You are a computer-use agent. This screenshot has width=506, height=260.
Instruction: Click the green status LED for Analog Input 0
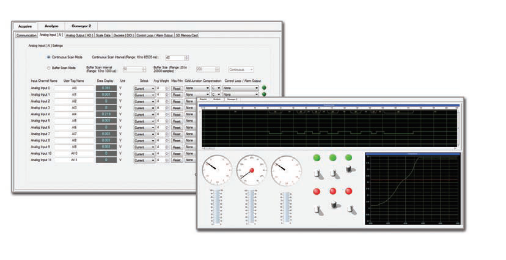point(264,88)
